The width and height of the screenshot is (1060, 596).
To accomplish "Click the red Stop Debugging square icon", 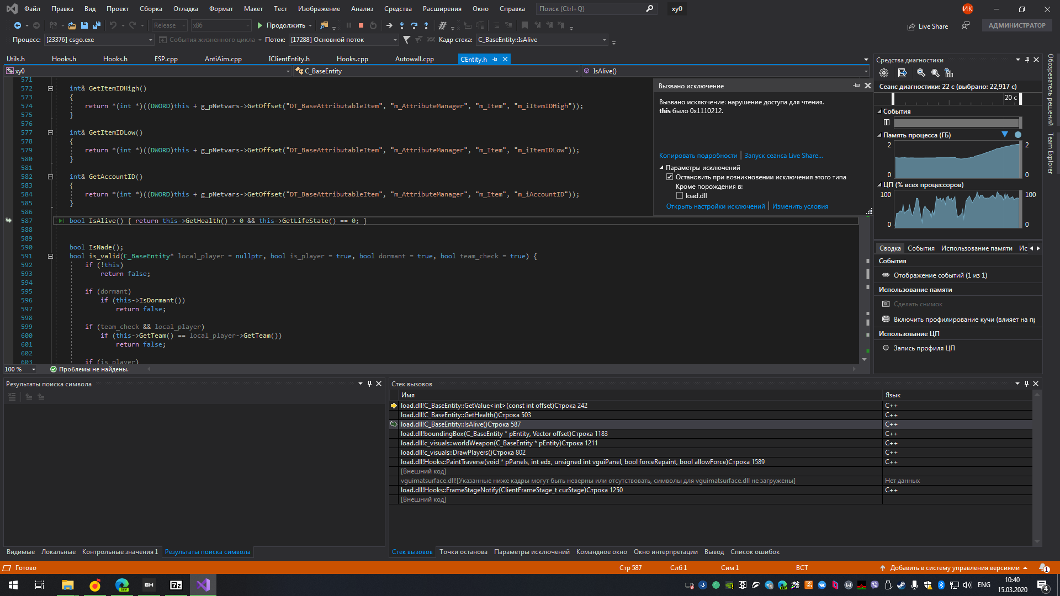I will (x=361, y=25).
